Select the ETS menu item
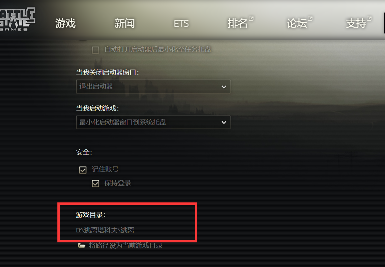The image size is (385, 267). (x=181, y=24)
